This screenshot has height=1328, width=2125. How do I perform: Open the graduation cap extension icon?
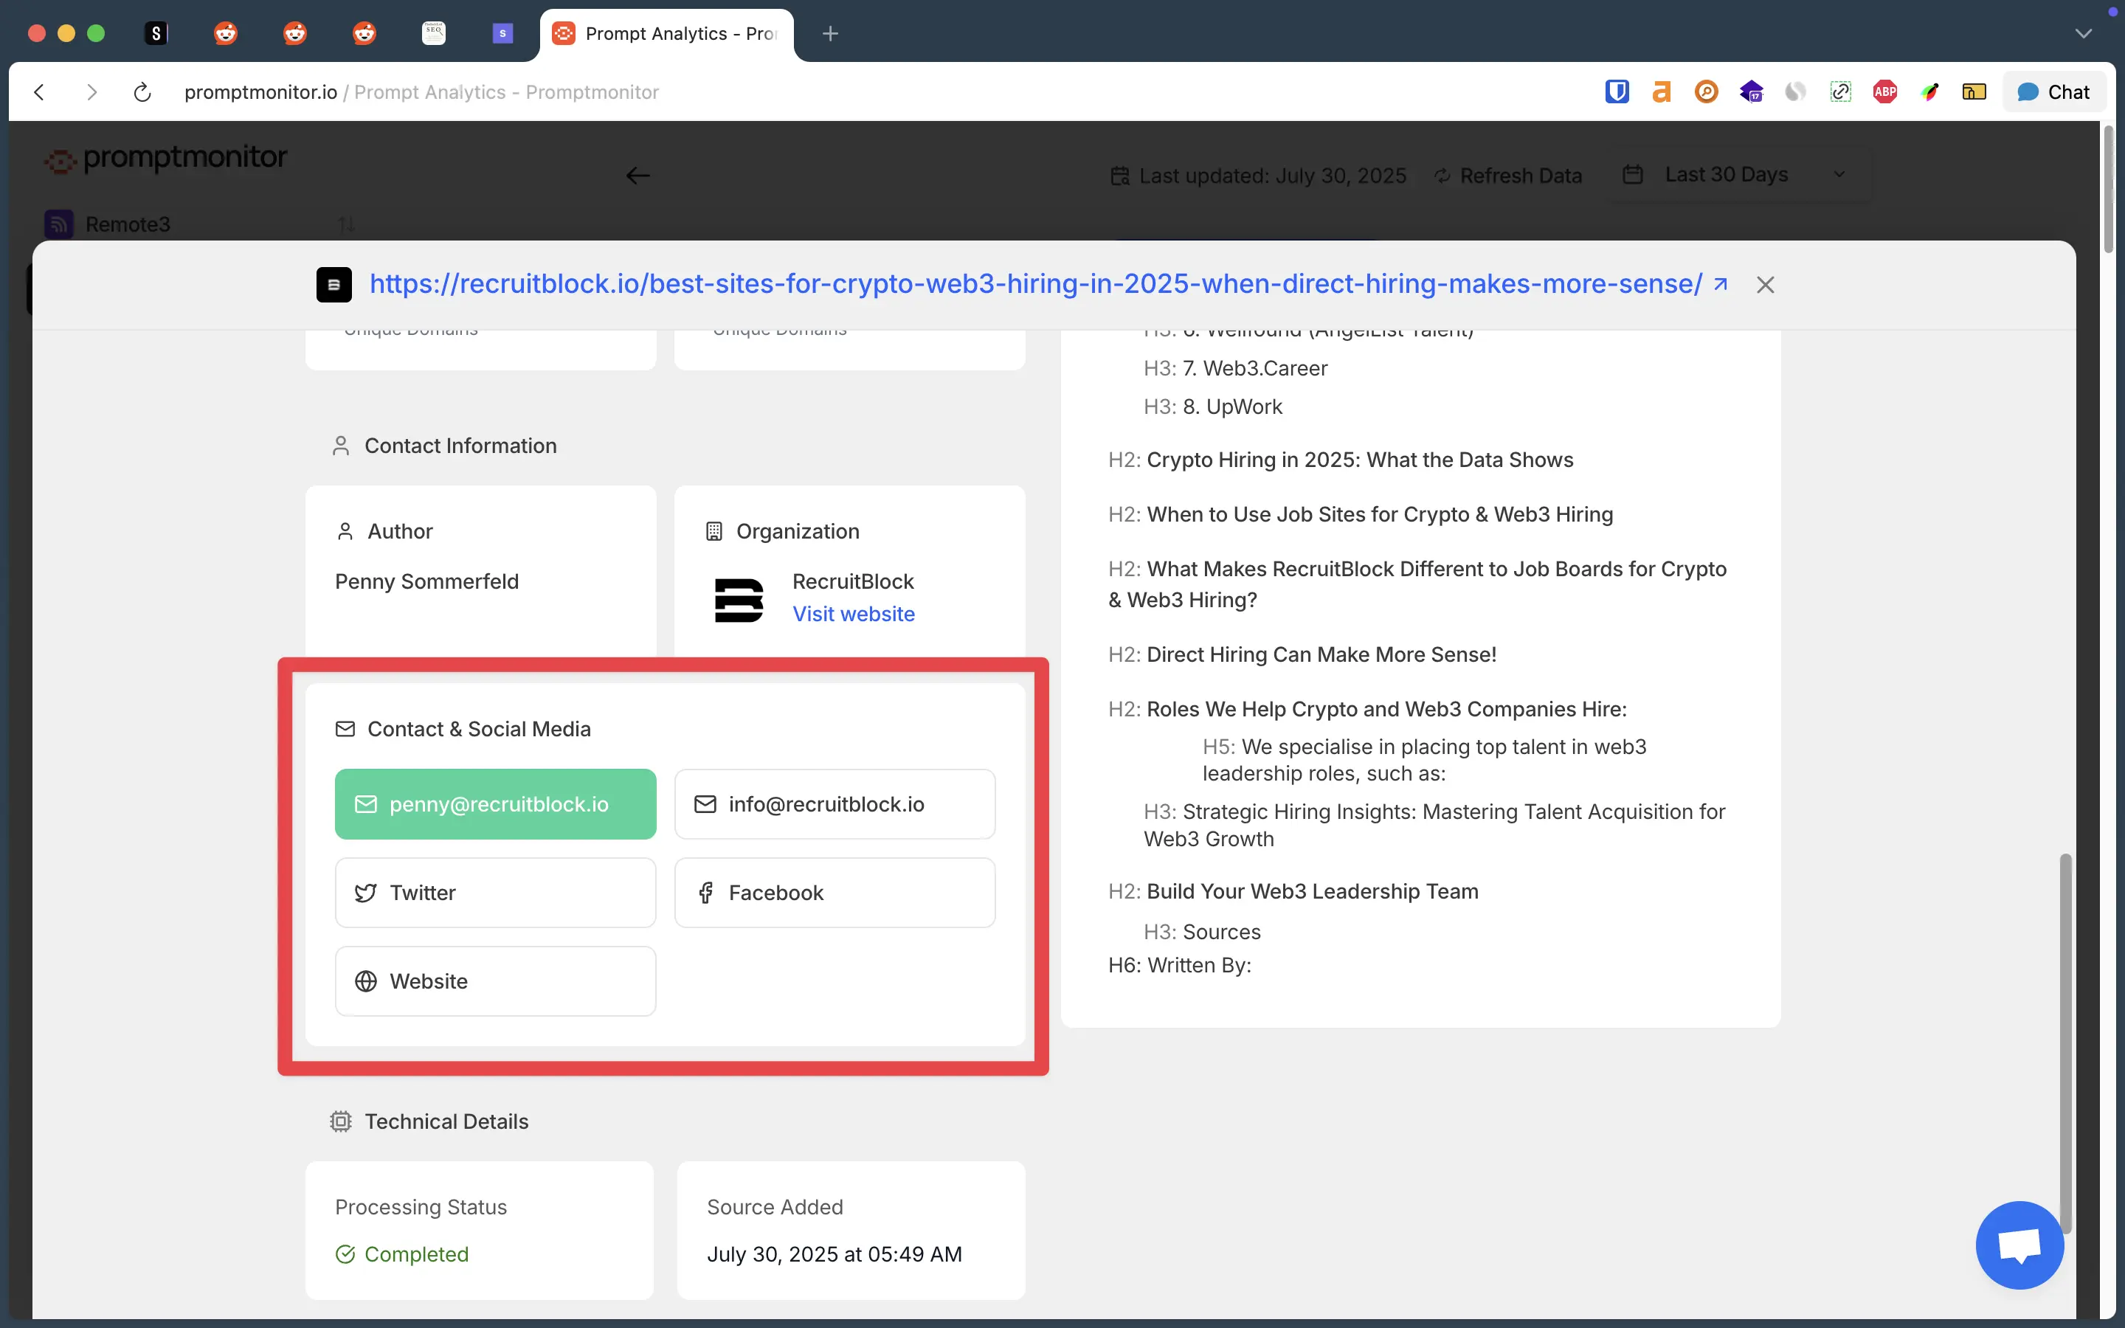pyautogui.click(x=1751, y=91)
